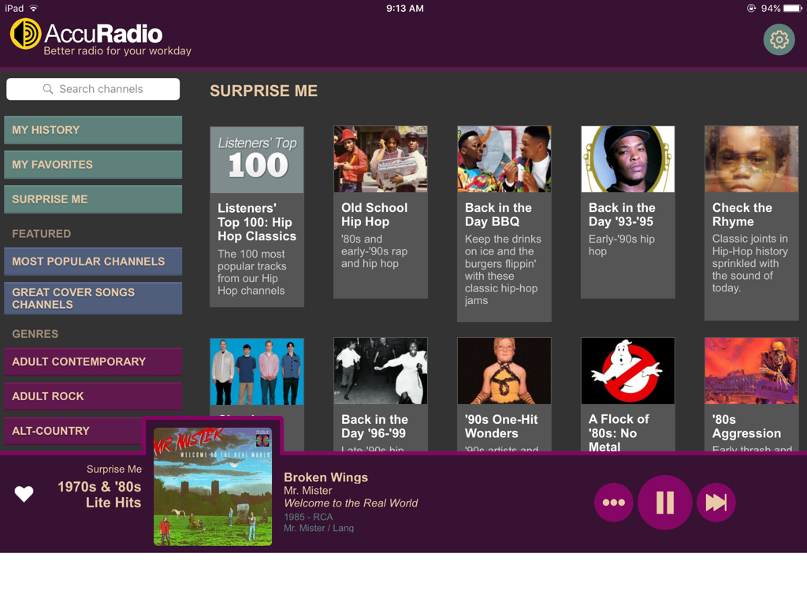Viewport: 807px width, 605px height.
Task: Open My Favorites
Action: pos(93,165)
